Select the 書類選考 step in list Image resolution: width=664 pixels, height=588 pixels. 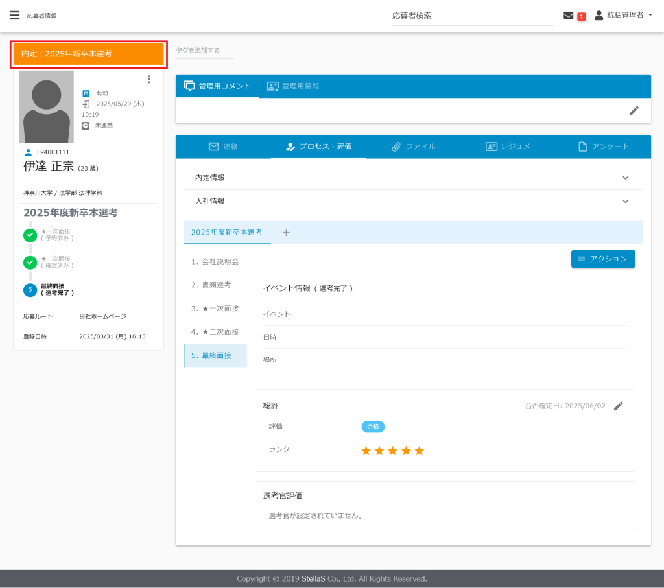(211, 285)
